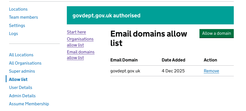Follow the Start here link
This screenshot has height=111, width=246.
[76, 32]
